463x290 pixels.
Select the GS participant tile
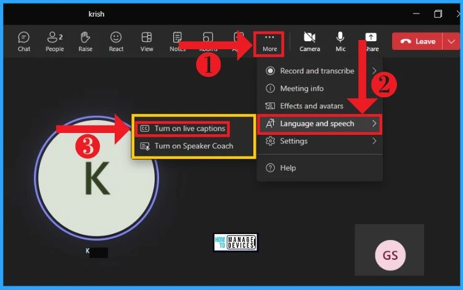[x=390, y=250]
